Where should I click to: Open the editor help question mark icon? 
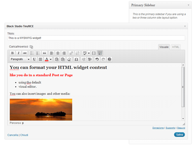tap(109, 59)
